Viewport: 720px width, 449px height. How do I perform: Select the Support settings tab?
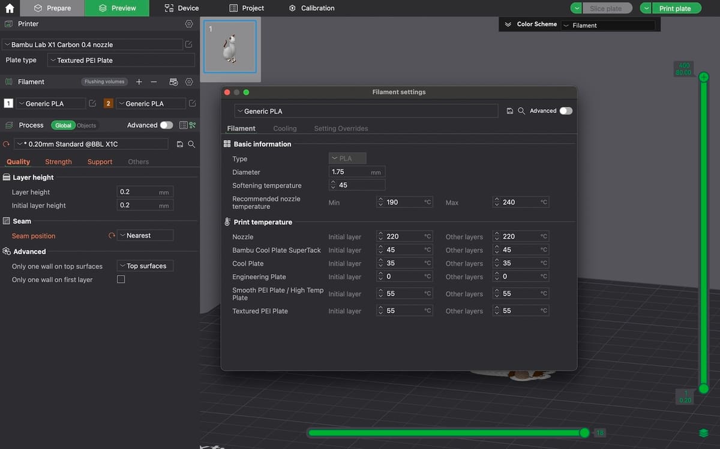pyautogui.click(x=100, y=162)
